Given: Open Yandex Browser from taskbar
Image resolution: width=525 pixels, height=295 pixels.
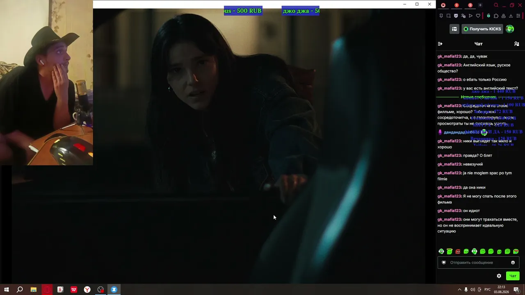Looking at the screenshot, I should 87,290.
